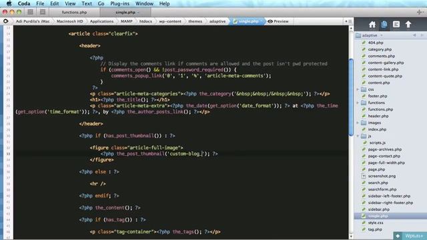Open the Edit menu
Viewport: 427px width, 240px height.
coord(55,3)
